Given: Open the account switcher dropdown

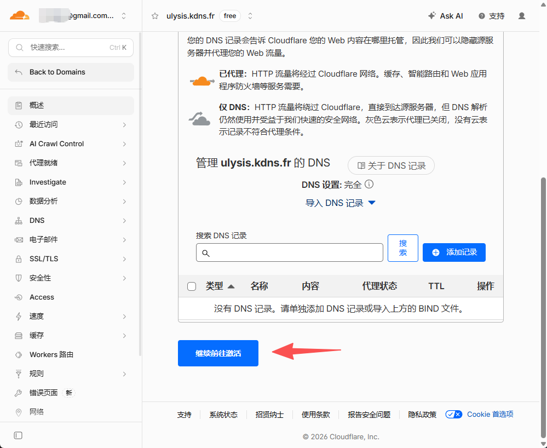Looking at the screenshot, I should click(124, 16).
